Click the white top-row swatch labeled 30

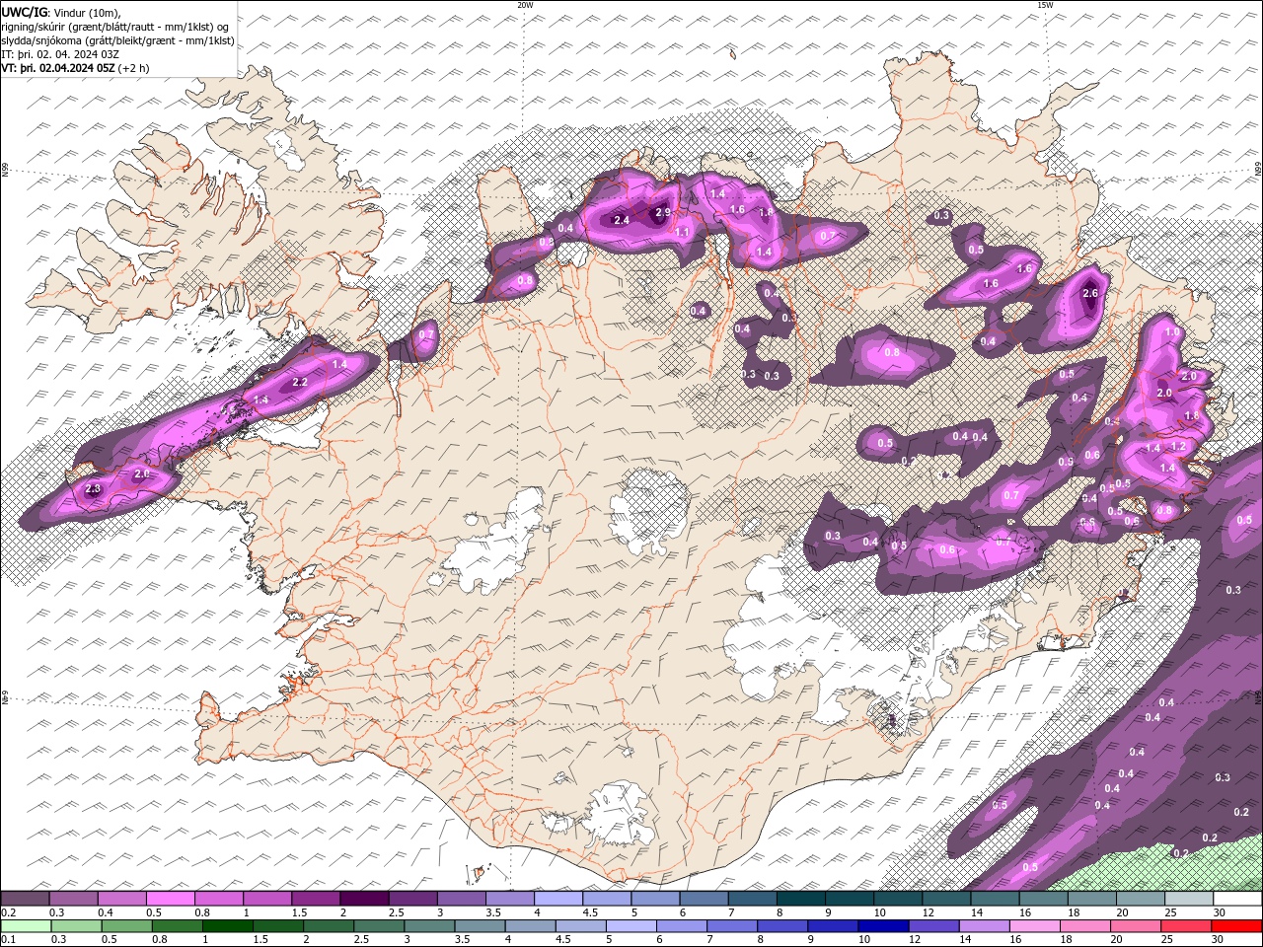coord(1237,899)
